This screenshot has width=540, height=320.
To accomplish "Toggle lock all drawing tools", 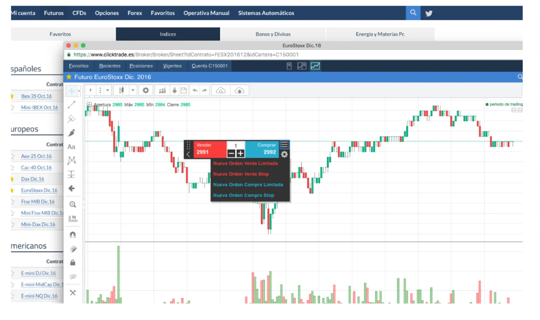I will (x=73, y=263).
